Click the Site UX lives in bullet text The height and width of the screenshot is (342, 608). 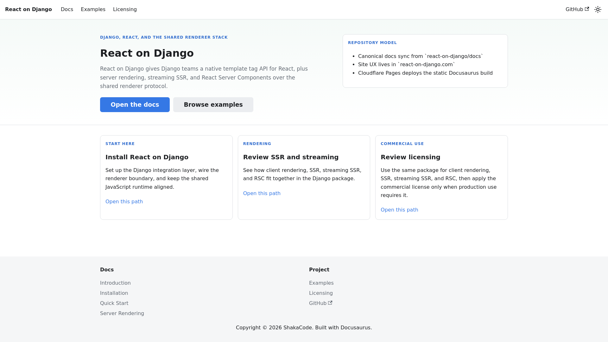[407, 65]
